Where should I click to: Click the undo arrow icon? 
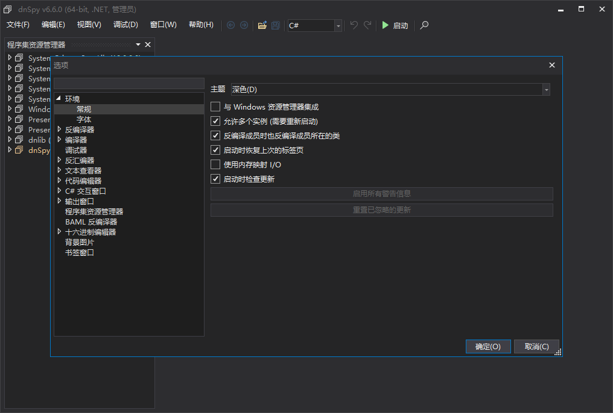click(x=354, y=25)
